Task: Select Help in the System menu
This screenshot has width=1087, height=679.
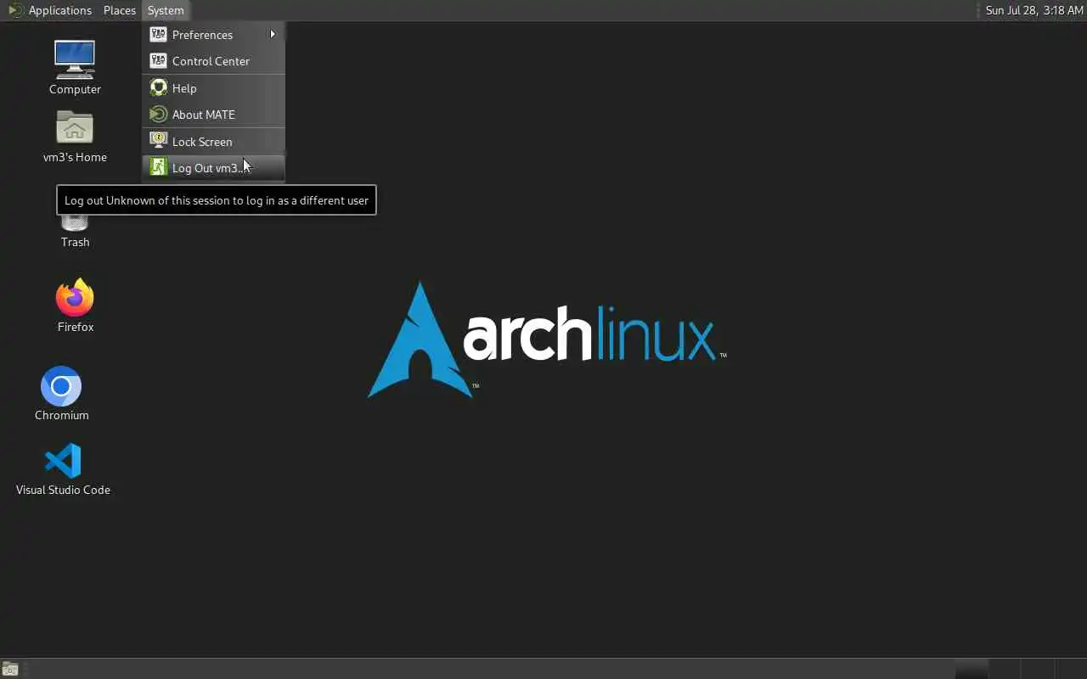Action: pyautogui.click(x=213, y=88)
